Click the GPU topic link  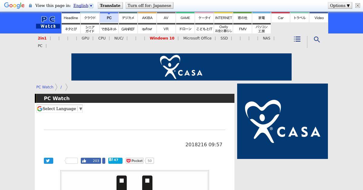tap(85, 38)
